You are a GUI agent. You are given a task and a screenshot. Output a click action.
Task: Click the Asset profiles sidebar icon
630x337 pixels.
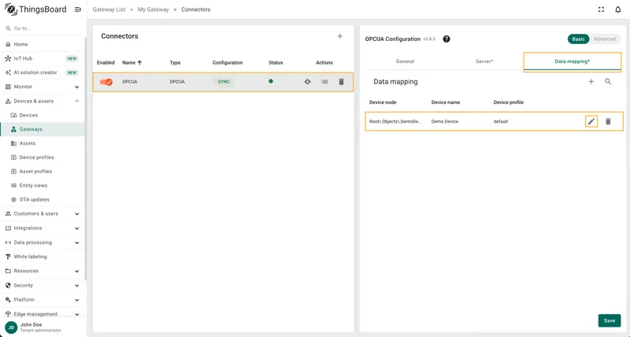[x=13, y=171]
